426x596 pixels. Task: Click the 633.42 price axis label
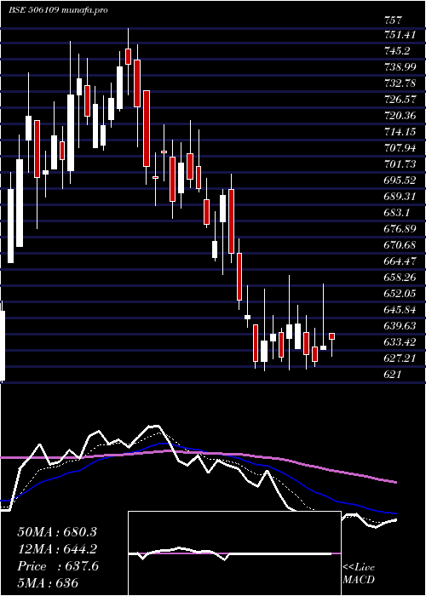pyautogui.click(x=400, y=342)
